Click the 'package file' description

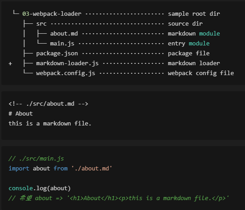pyautogui.click(x=189, y=54)
